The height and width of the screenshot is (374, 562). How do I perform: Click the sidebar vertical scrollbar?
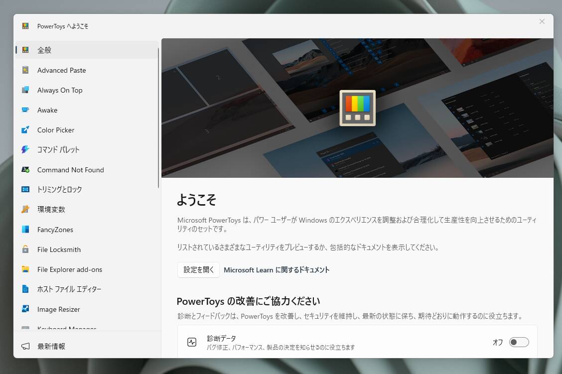click(x=158, y=118)
